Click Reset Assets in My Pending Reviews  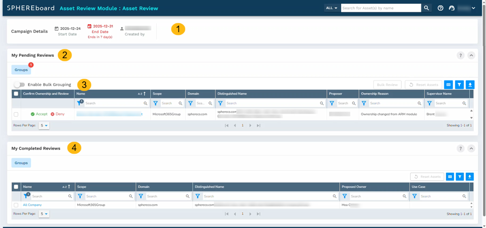423,85
